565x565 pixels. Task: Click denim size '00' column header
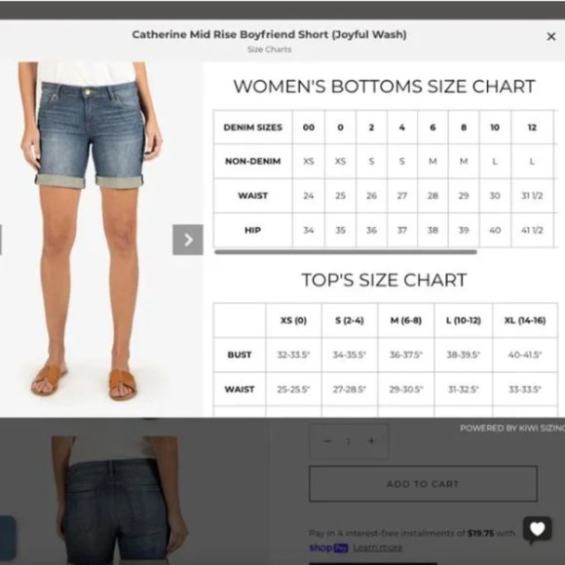[309, 128]
